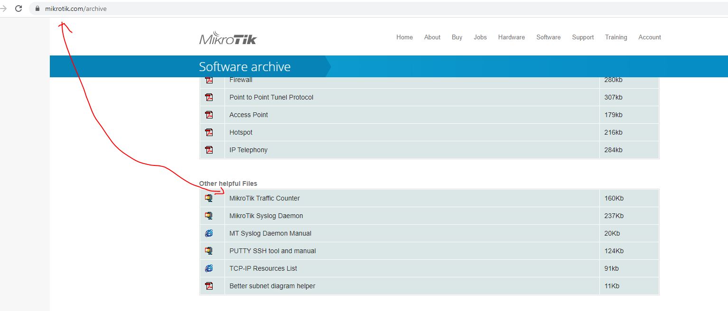Image resolution: width=728 pixels, height=311 pixels.
Task: Click the MikroTik logo
Action: [228, 38]
